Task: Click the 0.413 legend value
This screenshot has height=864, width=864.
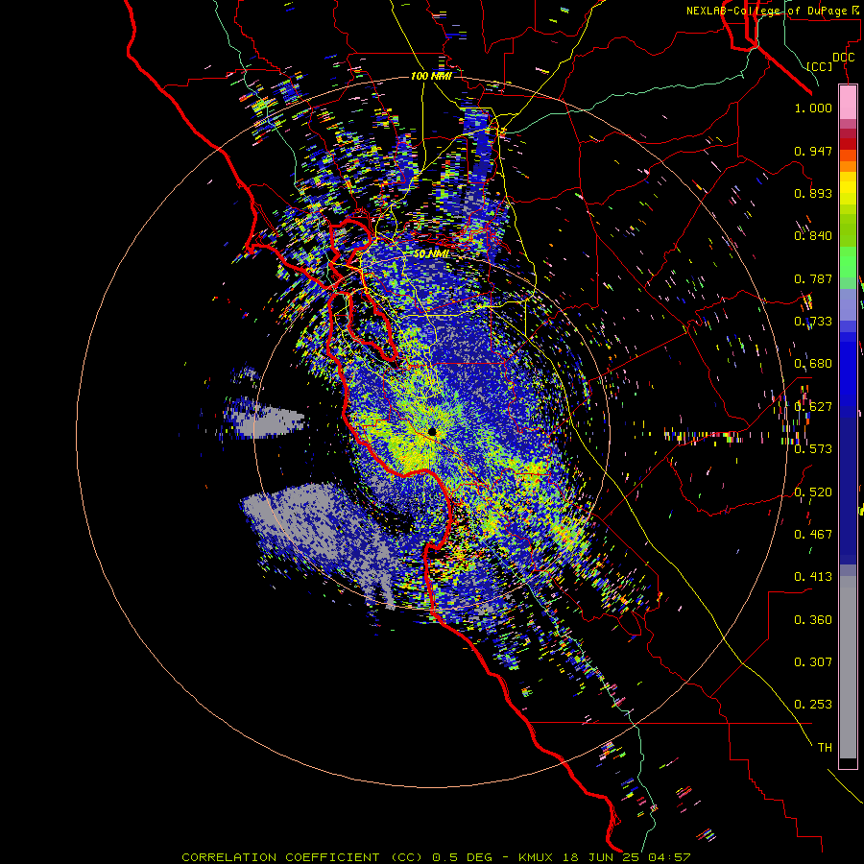Action: coord(813,577)
